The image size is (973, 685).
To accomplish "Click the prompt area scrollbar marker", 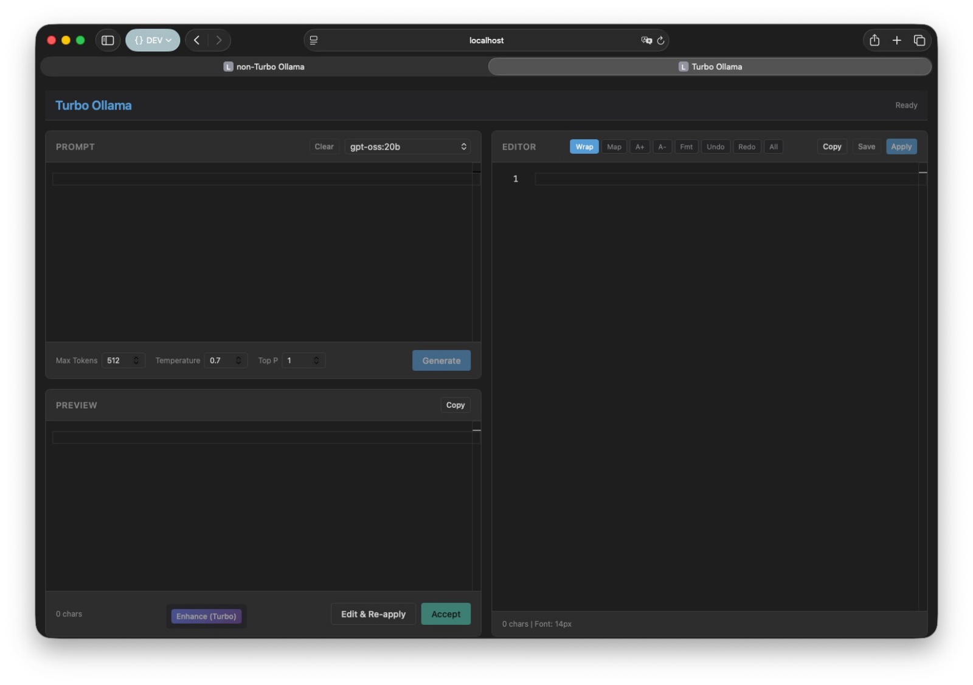I will (477, 171).
